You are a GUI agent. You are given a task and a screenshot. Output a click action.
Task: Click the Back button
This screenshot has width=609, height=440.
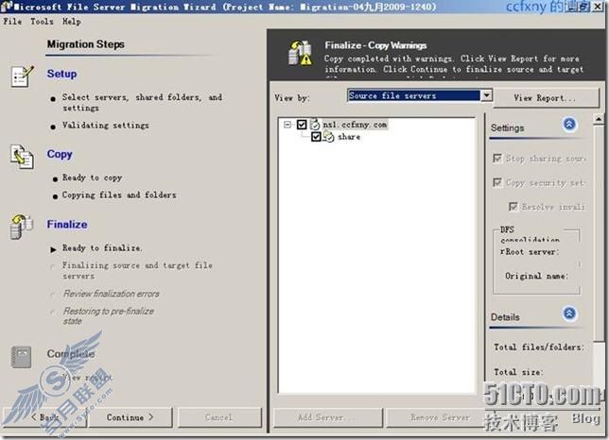point(44,417)
